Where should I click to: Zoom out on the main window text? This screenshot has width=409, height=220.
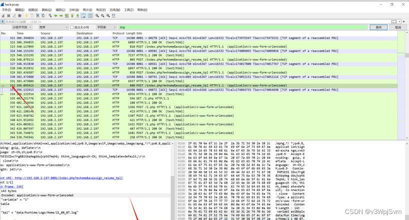102,15
